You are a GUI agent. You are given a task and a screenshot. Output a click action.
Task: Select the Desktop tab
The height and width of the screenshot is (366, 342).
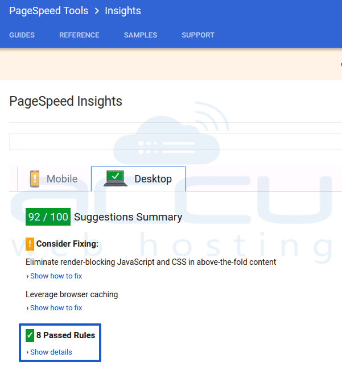pos(138,179)
